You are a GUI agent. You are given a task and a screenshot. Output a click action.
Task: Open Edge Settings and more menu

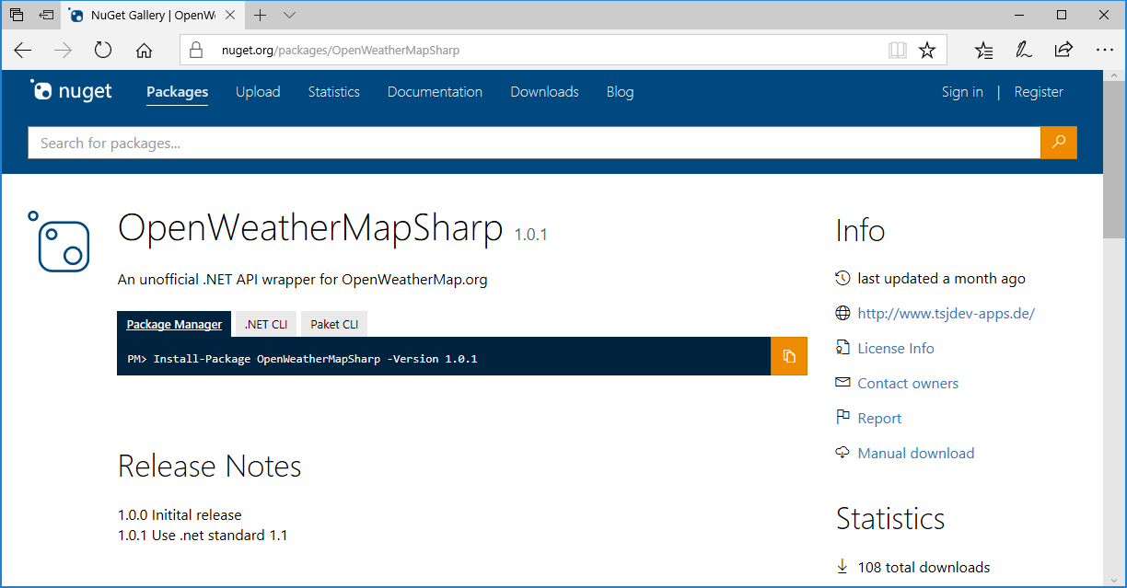(1105, 51)
